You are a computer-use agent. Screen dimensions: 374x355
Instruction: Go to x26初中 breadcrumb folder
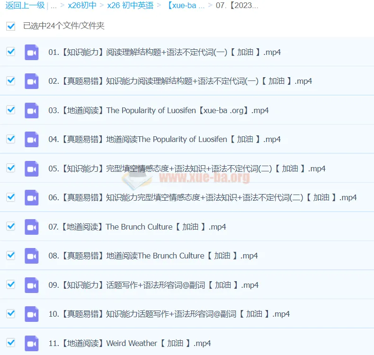point(82,6)
